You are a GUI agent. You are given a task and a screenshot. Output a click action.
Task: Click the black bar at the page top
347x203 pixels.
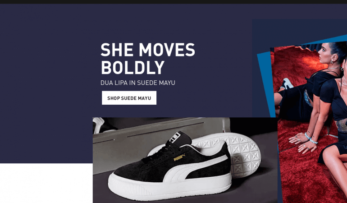(173, 2)
